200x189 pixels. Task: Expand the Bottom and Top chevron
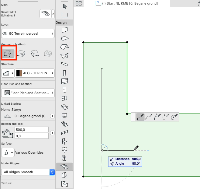click(x=52, y=133)
